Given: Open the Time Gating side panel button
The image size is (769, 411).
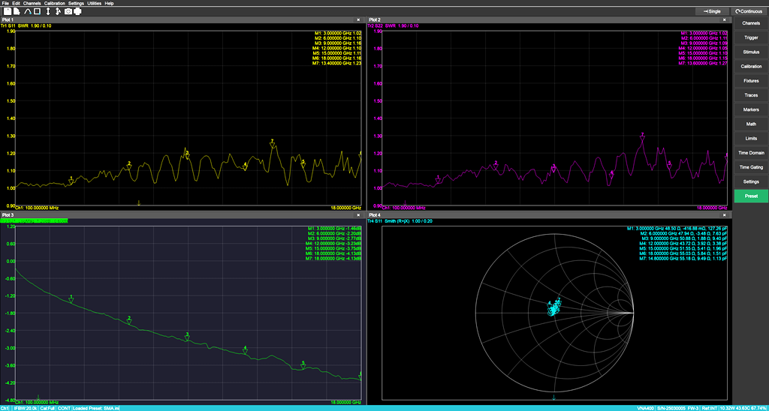Looking at the screenshot, I should pos(751,167).
